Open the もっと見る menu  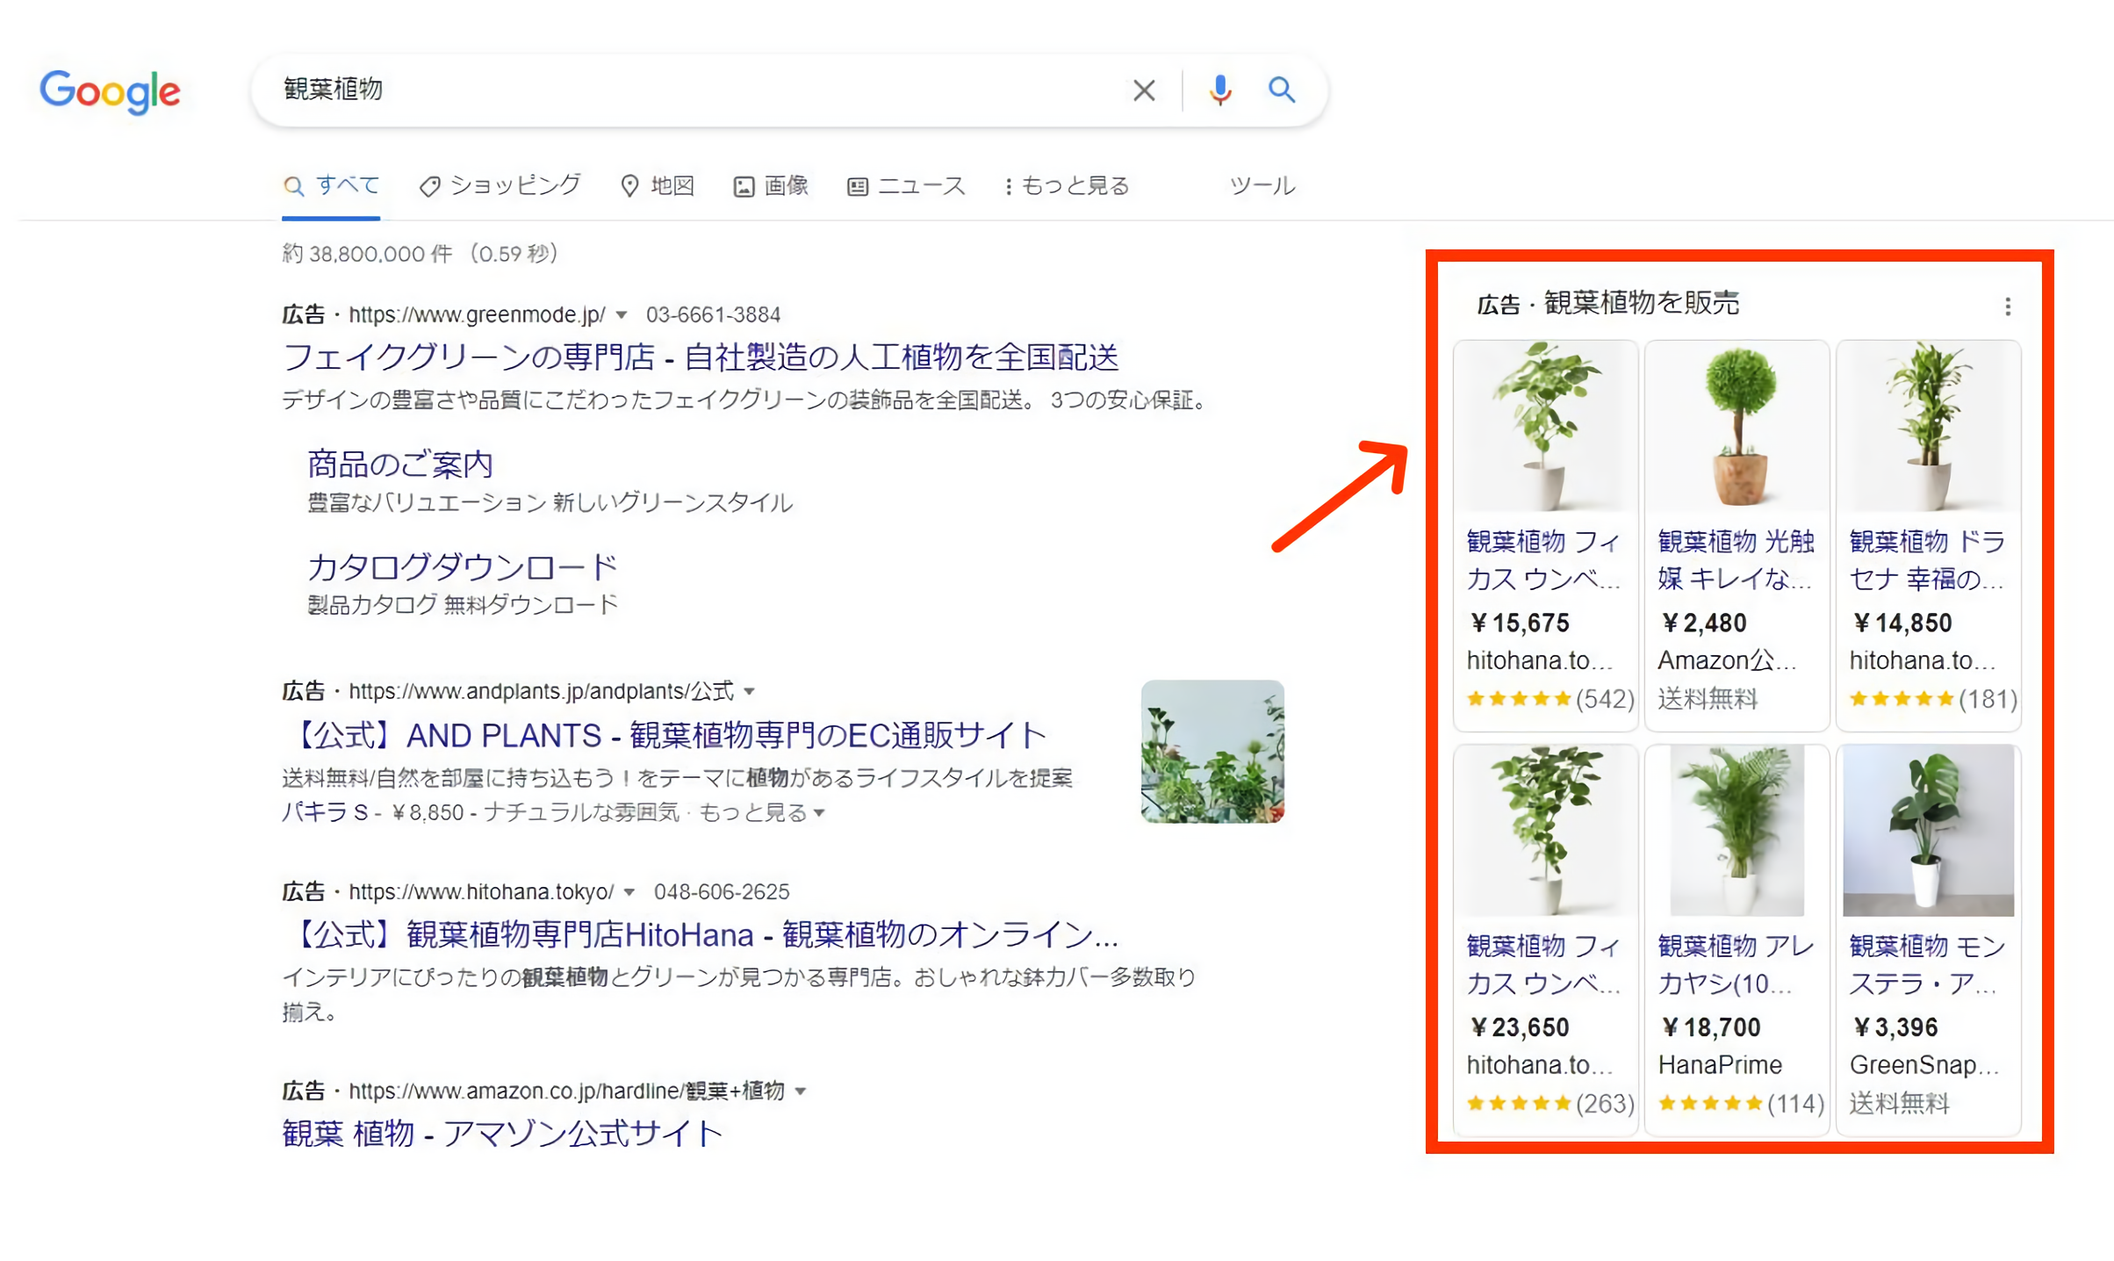coord(1067,185)
